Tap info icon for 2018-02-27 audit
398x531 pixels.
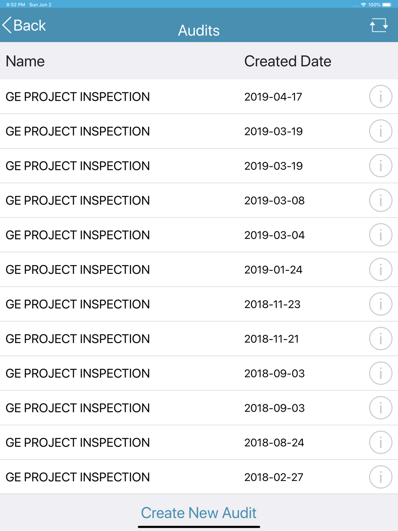380,477
